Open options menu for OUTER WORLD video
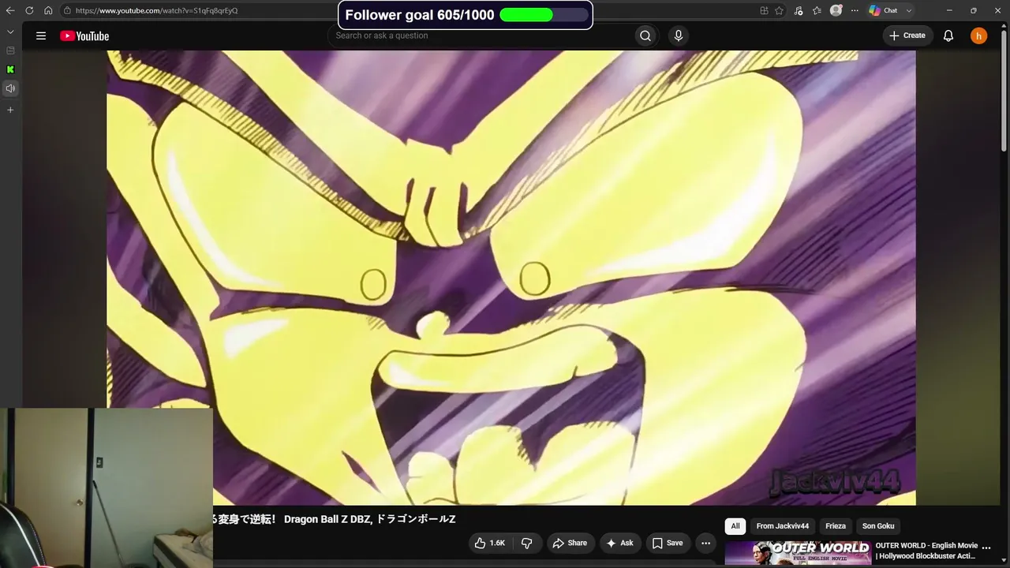 pos(986,547)
